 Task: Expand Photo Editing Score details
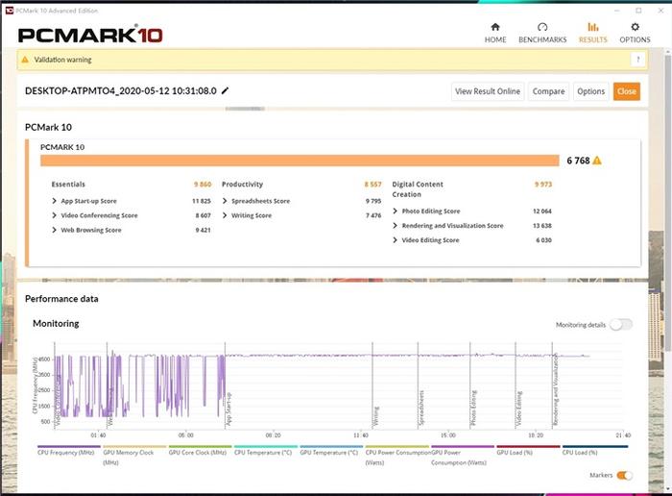[396, 211]
